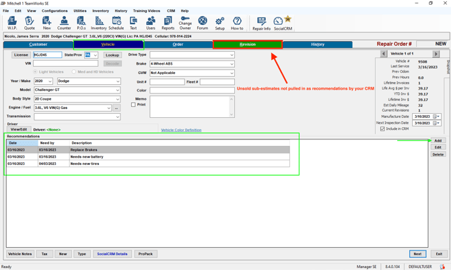Open the Inventory toolbar icon
This screenshot has height=270, width=451.
(99, 23)
